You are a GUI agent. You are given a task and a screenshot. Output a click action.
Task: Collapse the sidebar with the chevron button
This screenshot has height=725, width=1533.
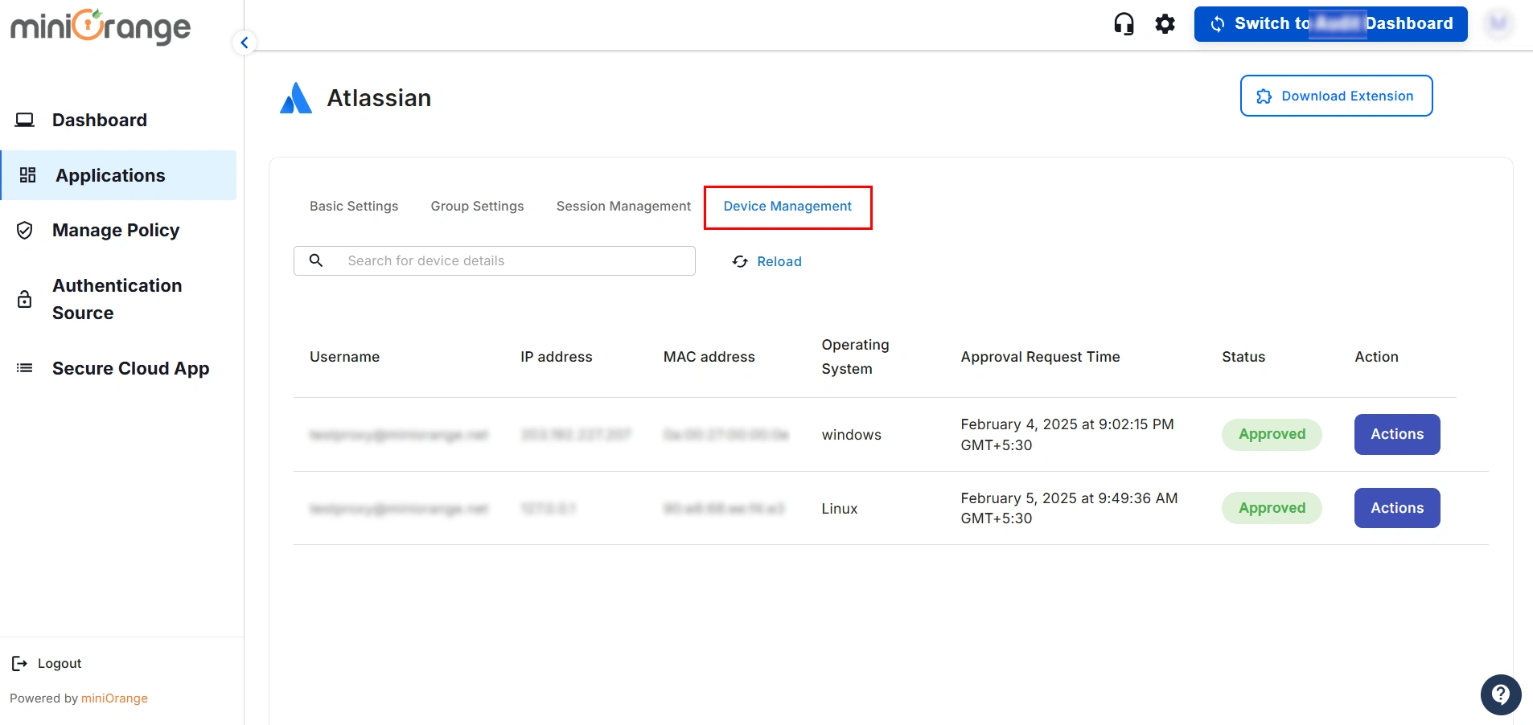point(245,43)
